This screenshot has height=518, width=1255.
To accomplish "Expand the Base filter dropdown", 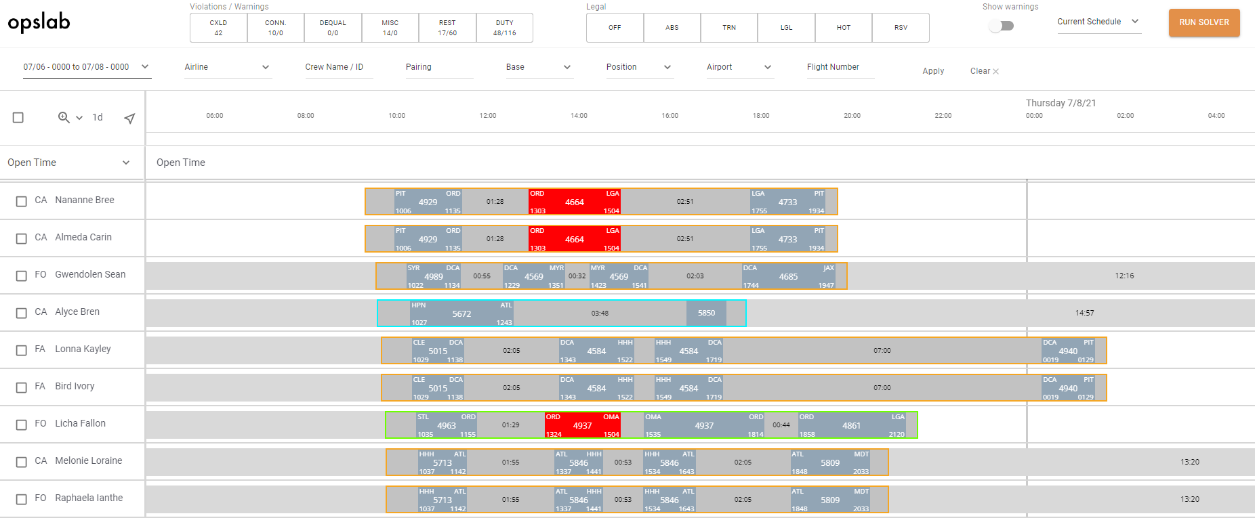I will (x=539, y=67).
